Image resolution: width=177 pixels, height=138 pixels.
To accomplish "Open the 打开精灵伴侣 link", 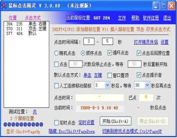I will pos(146,42).
